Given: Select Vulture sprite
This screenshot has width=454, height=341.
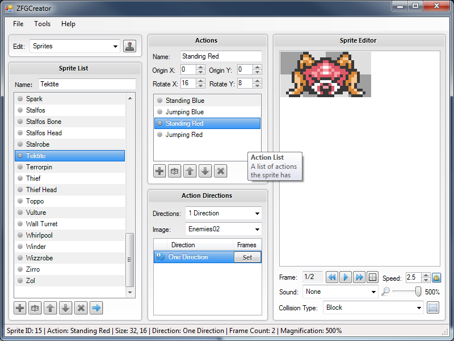Looking at the screenshot, I should (x=70, y=212).
